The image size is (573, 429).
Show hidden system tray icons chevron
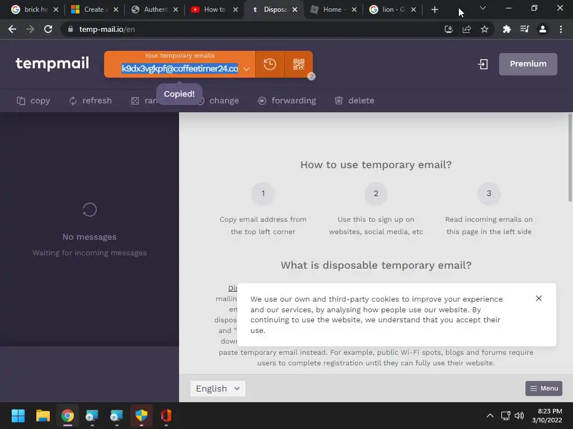[490, 416]
